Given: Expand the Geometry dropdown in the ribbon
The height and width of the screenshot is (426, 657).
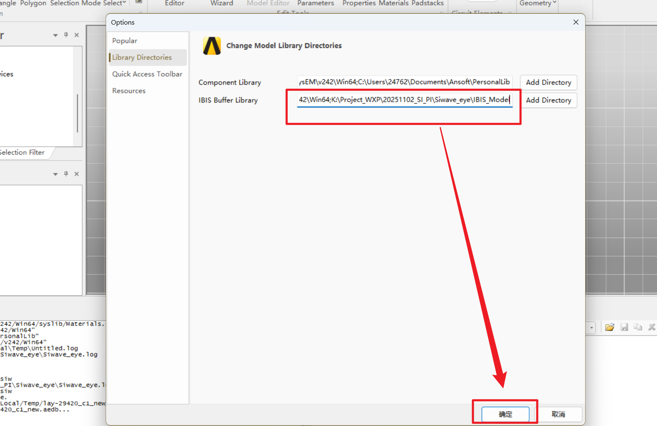Looking at the screenshot, I should [x=538, y=3].
